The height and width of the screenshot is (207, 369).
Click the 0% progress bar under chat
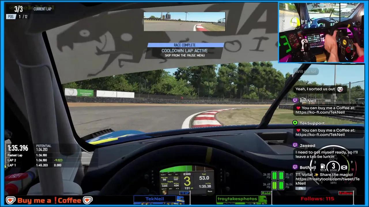[x=301, y=189]
